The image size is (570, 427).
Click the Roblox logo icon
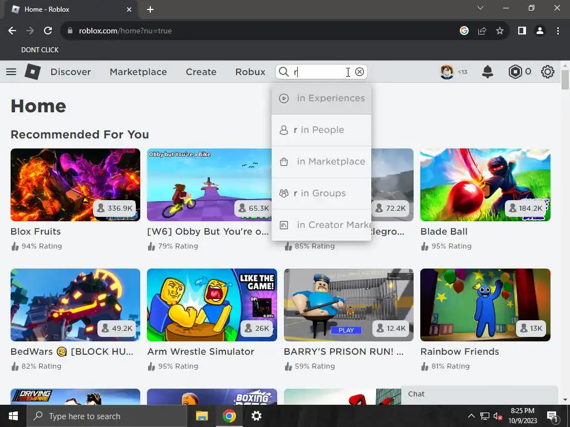click(33, 72)
